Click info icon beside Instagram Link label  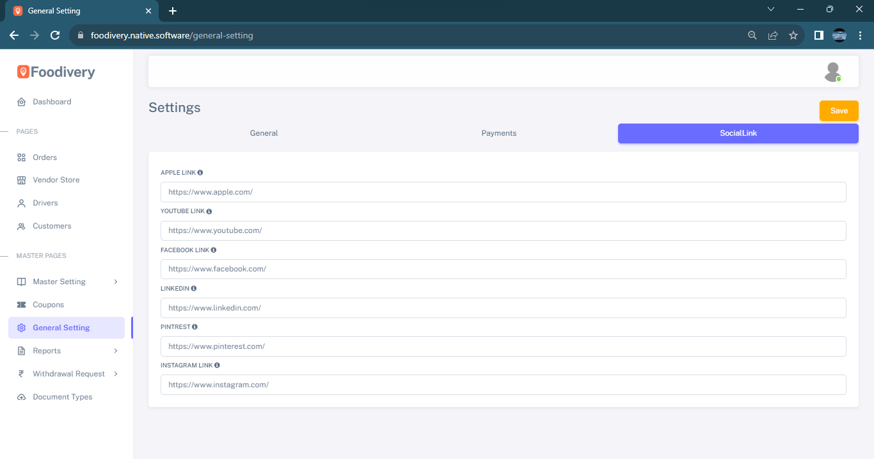pyautogui.click(x=218, y=366)
